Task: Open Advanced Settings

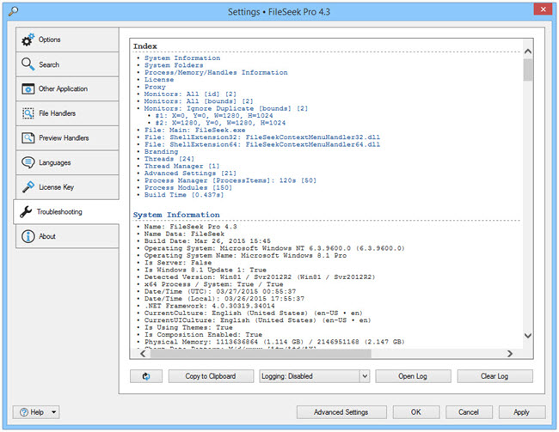Action: 341,412
